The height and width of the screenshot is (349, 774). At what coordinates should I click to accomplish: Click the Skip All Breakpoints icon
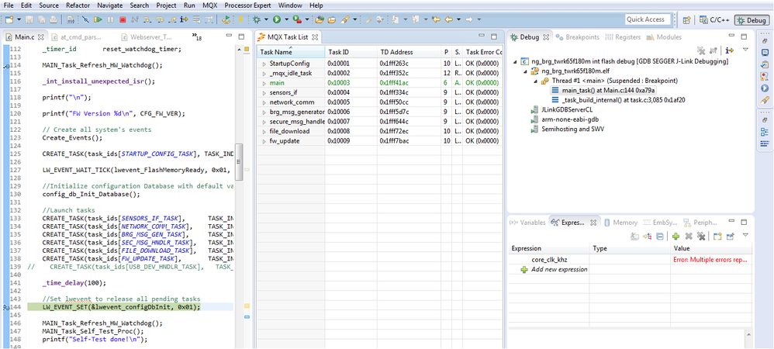point(85,19)
